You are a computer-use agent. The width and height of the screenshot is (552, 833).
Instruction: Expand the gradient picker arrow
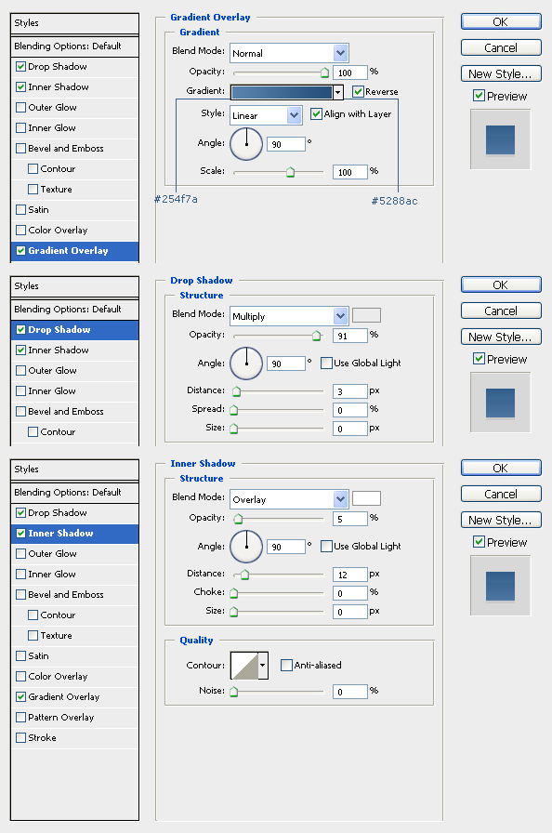pyautogui.click(x=338, y=92)
